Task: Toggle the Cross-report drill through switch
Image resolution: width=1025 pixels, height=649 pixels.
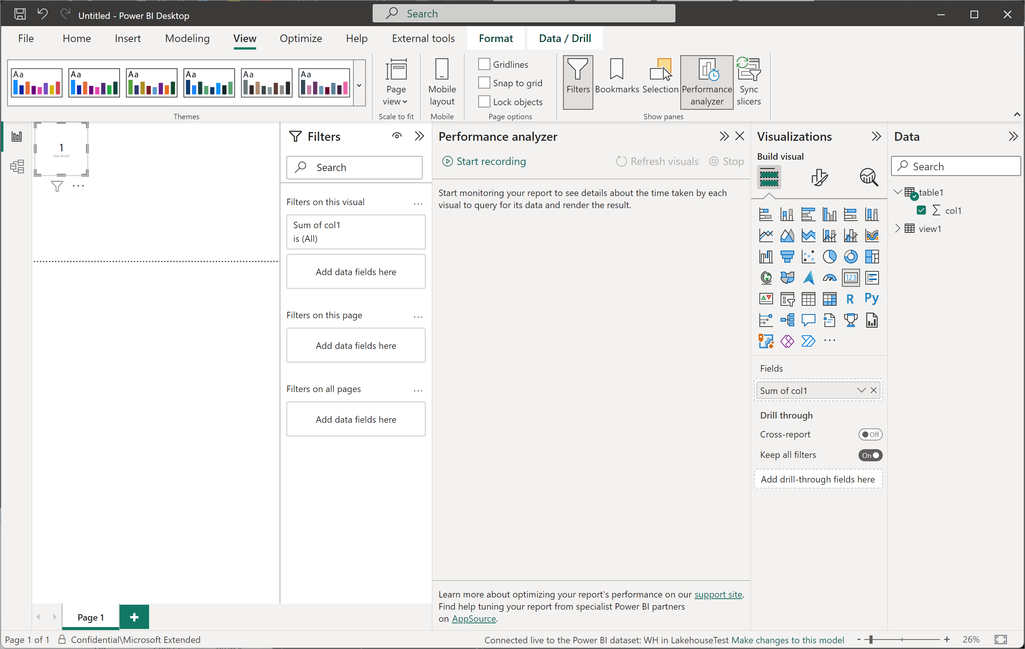Action: tap(869, 434)
